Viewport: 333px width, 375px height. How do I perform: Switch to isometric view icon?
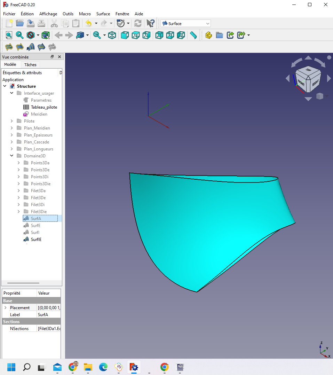click(112, 35)
